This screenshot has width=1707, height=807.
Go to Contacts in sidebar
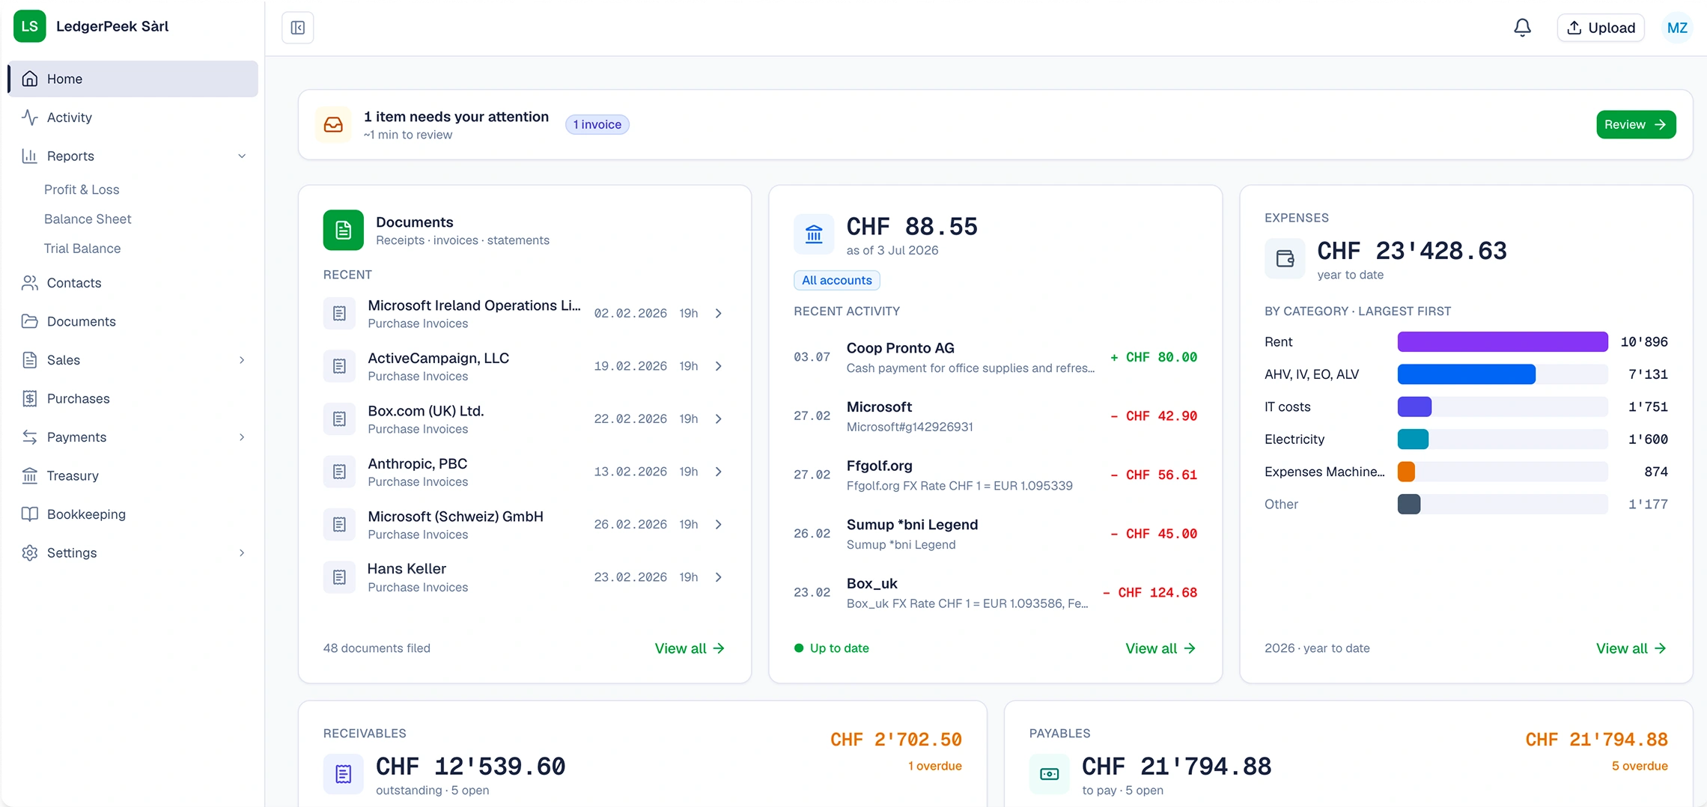[133, 283]
